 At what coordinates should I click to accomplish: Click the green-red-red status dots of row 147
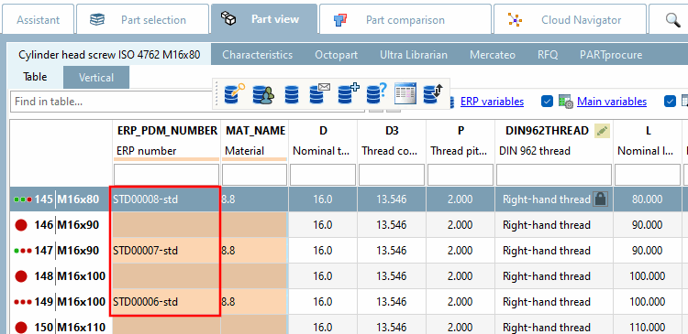pos(23,251)
